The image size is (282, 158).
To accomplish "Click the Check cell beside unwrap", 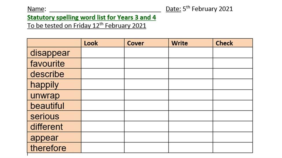I will [233, 95].
